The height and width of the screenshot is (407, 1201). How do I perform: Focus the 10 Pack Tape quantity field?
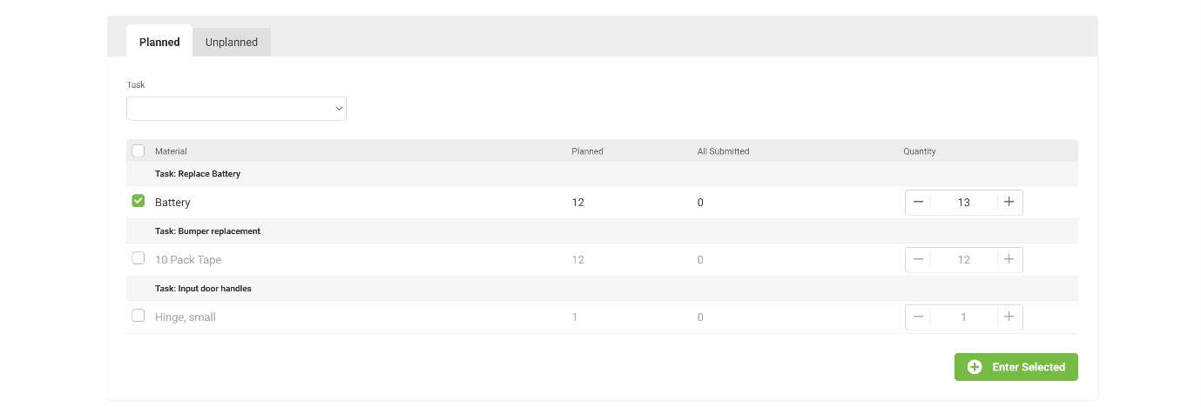pos(963,260)
